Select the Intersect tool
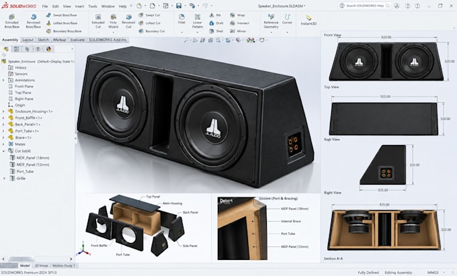The image size is (457, 276). [239, 23]
